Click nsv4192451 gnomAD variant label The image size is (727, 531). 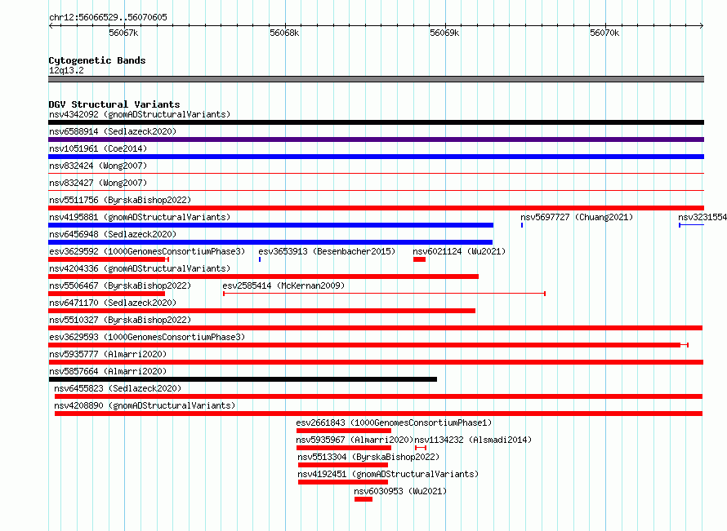(388, 474)
